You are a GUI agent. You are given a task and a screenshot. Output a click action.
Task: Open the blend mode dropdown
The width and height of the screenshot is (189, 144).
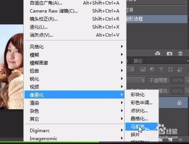(x=136, y=80)
